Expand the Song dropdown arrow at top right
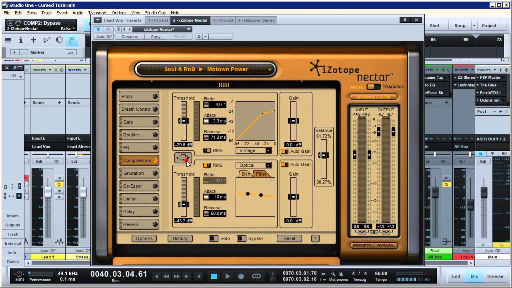The width and height of the screenshot is (512, 288). 474,26
